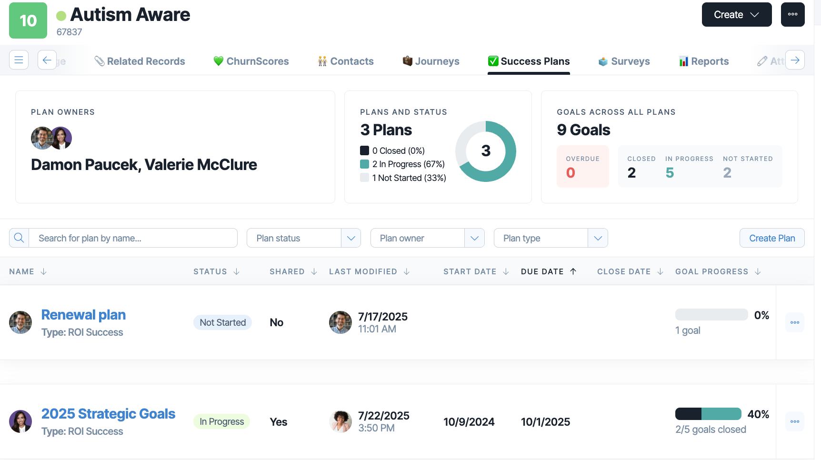Click Damon Paucek's avatar in Plan Owners
The image size is (821, 460).
[x=41, y=138]
